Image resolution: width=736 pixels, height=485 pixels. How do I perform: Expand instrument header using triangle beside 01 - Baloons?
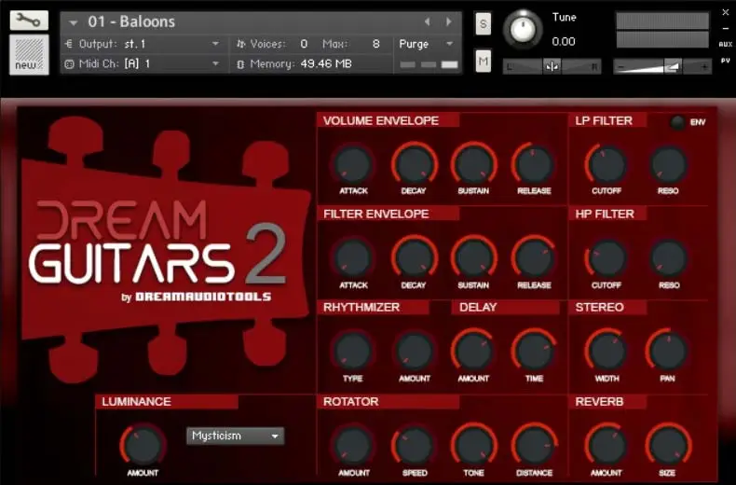click(x=74, y=22)
